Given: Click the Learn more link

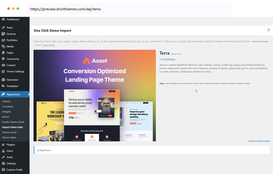Looking at the screenshot, I should [48, 45].
